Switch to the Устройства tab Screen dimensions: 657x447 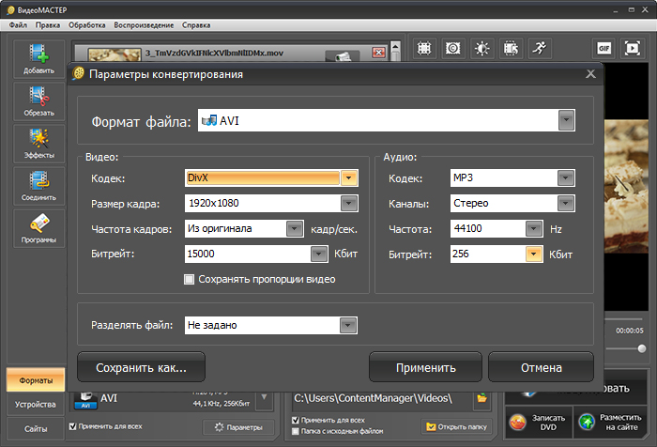pyautogui.click(x=36, y=405)
